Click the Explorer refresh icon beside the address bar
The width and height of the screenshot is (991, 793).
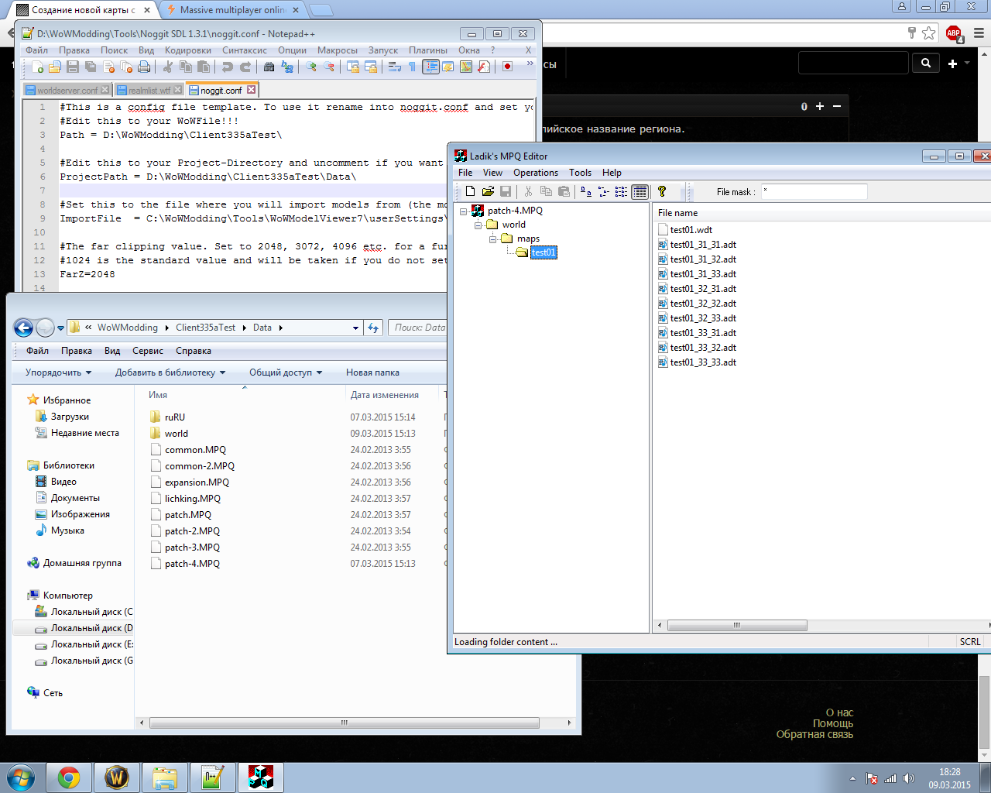pos(373,328)
